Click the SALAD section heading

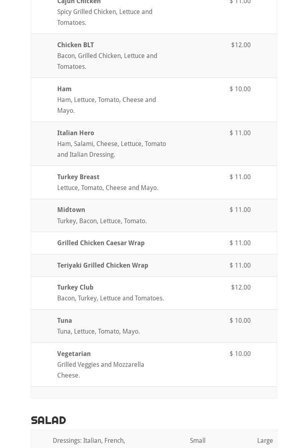click(x=48, y=420)
